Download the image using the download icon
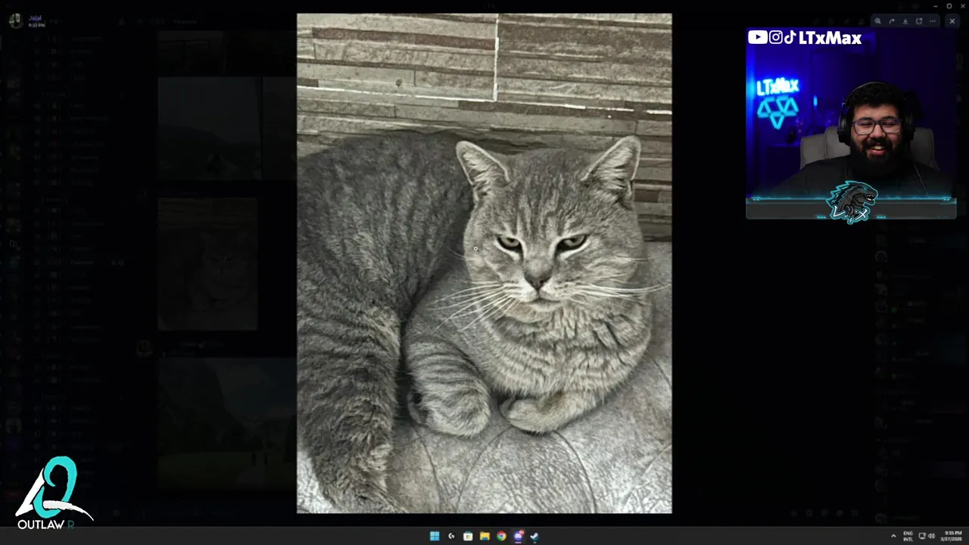The width and height of the screenshot is (969, 545). pos(905,21)
